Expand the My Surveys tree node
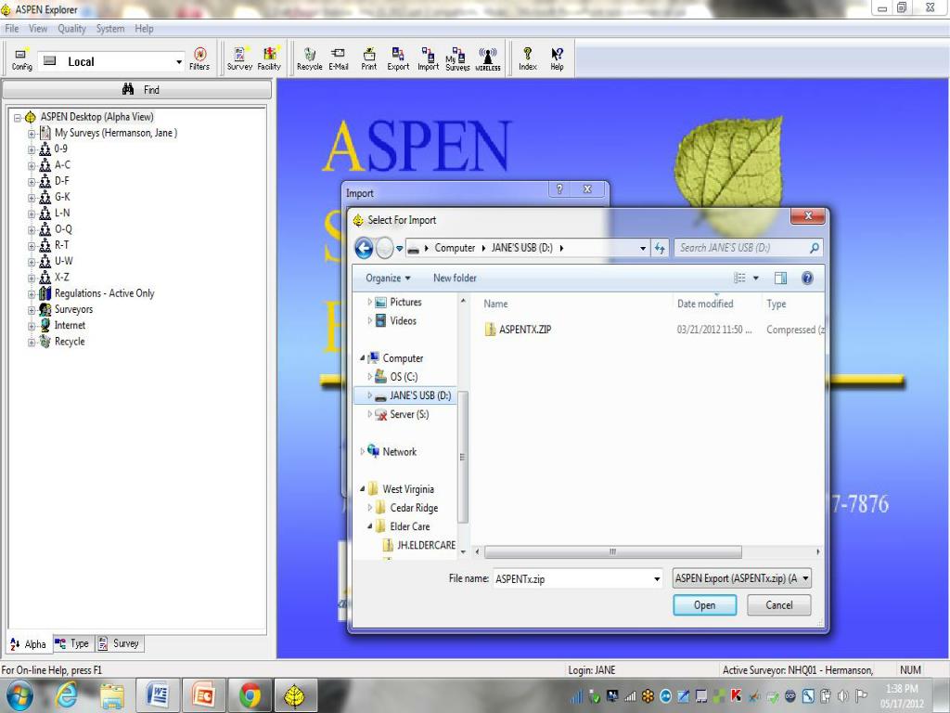Screen dimensions: 950x713 (x=31, y=134)
